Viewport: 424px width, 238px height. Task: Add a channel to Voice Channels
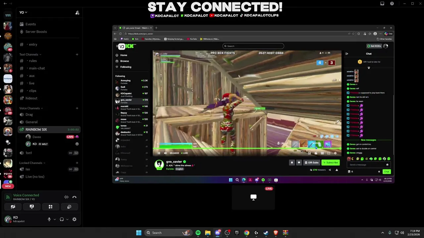[x=77, y=108]
